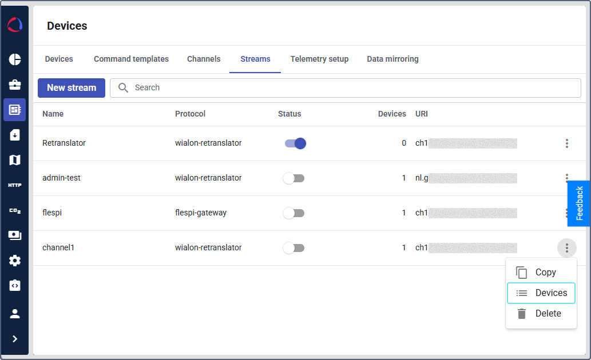The height and width of the screenshot is (360, 591).
Task: Enable the admin-test stream toggle
Action: [293, 178]
